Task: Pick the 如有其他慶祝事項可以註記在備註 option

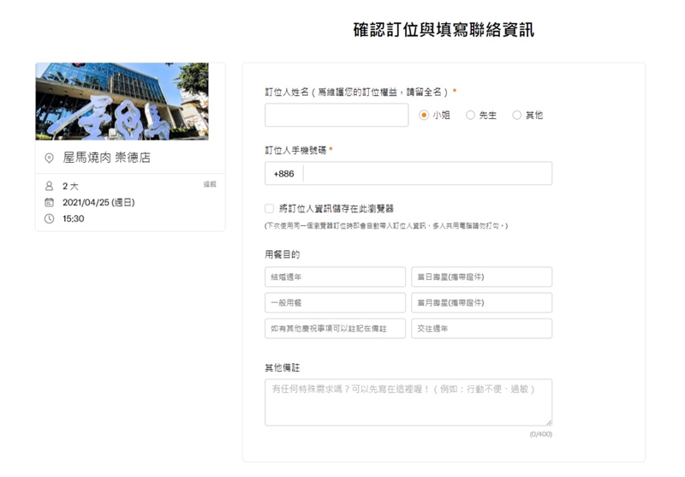Action: (335, 329)
